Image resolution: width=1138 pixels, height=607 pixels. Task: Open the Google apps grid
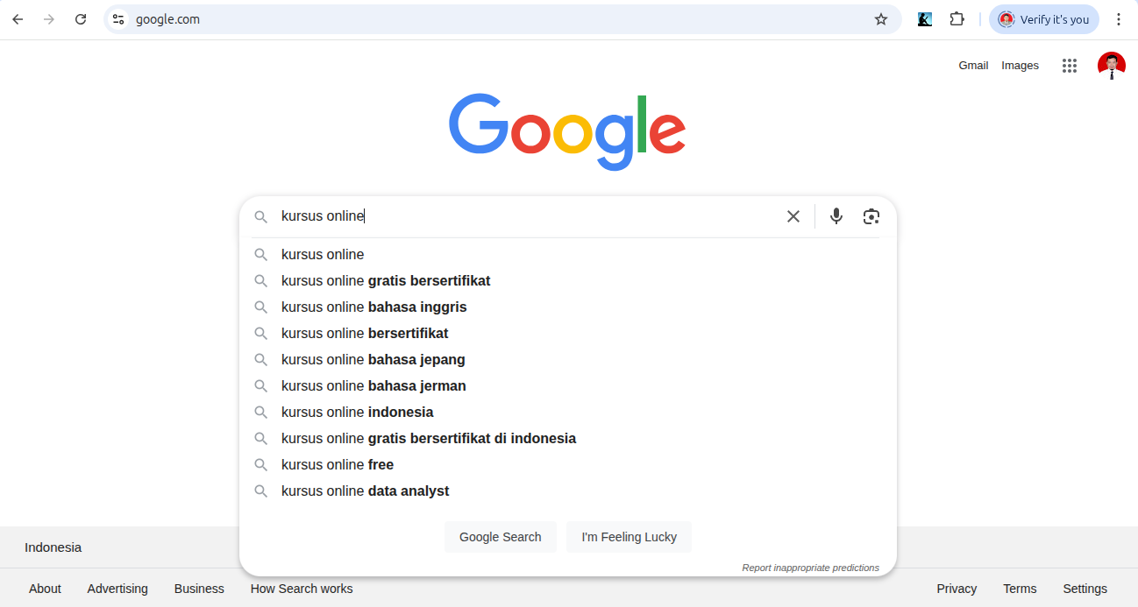point(1069,66)
